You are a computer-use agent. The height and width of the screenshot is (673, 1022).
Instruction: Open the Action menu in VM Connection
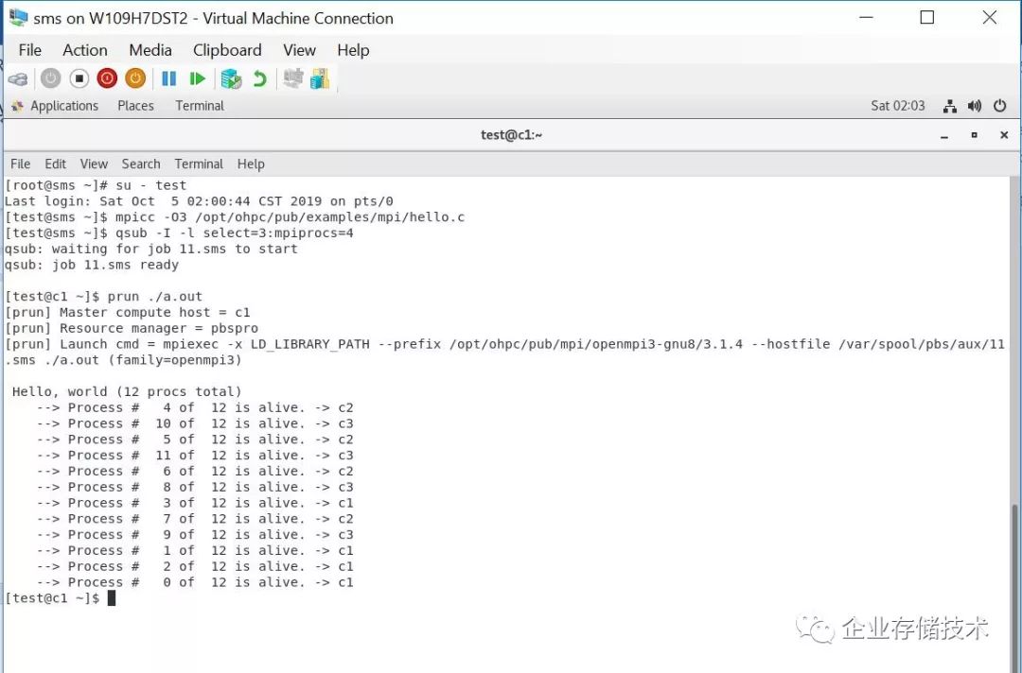pyautogui.click(x=85, y=50)
